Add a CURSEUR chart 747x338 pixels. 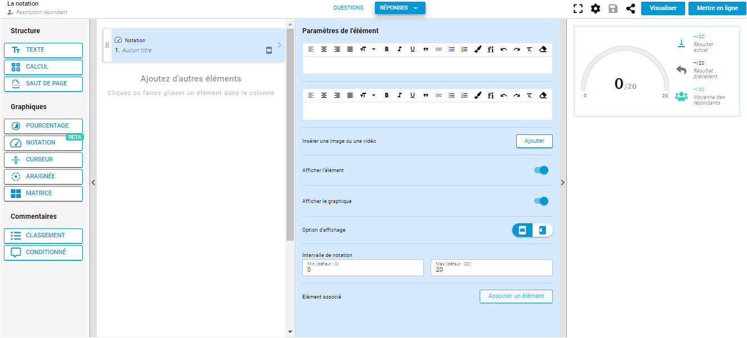[43, 160]
